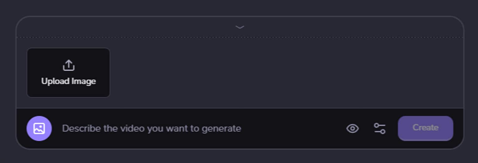This screenshot has width=478, height=163.
Task: Collapse the panel using the top chevron
Action: tap(240, 27)
